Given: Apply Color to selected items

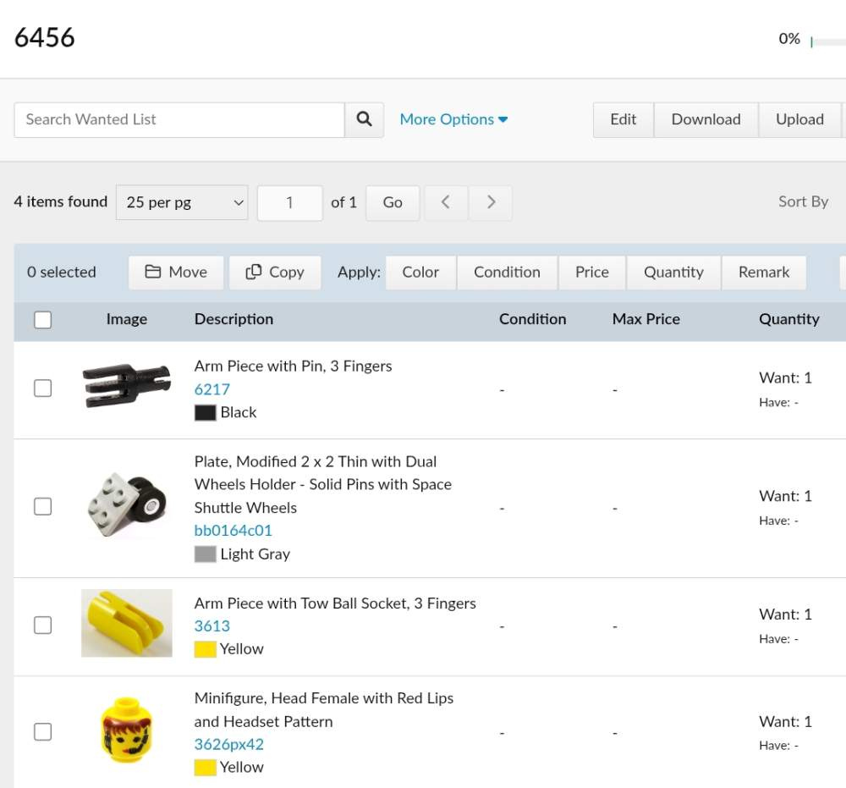Looking at the screenshot, I should point(420,272).
